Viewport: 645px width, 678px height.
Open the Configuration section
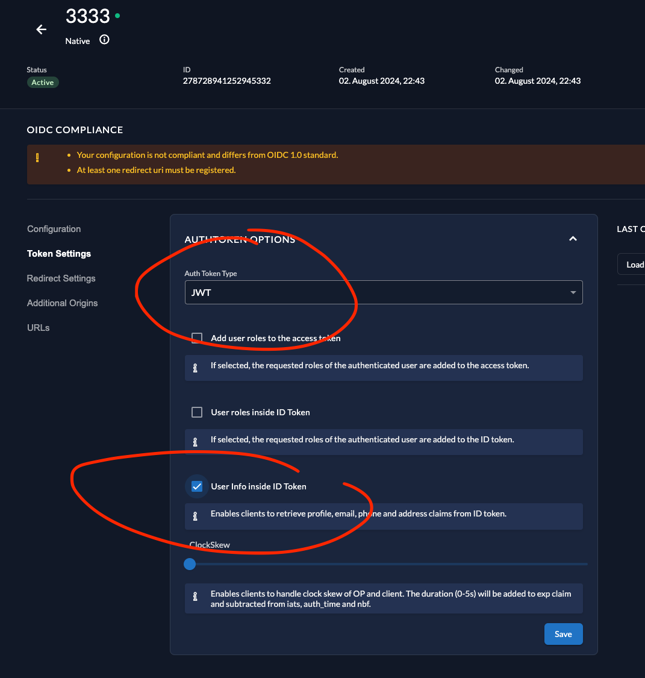point(54,229)
